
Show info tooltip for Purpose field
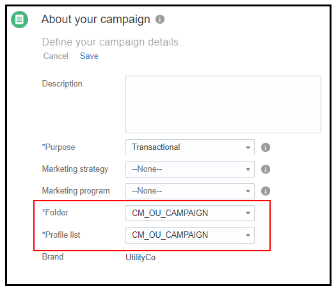(x=266, y=147)
